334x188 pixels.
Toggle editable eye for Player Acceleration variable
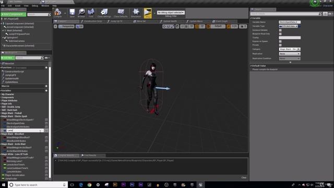pos(46,175)
